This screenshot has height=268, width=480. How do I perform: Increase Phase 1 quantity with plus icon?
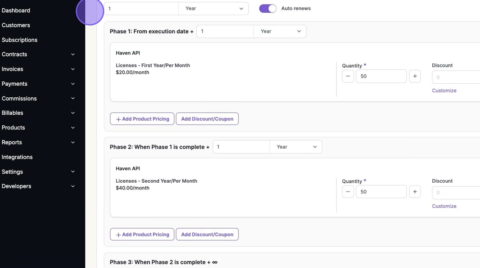tap(415, 76)
